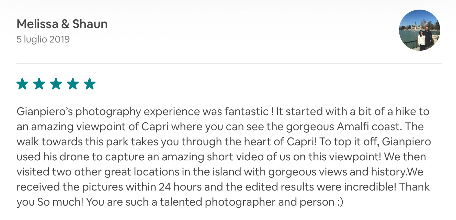The width and height of the screenshot is (456, 220).
Task: Select the middle (third) rating star
Action: 56,84
